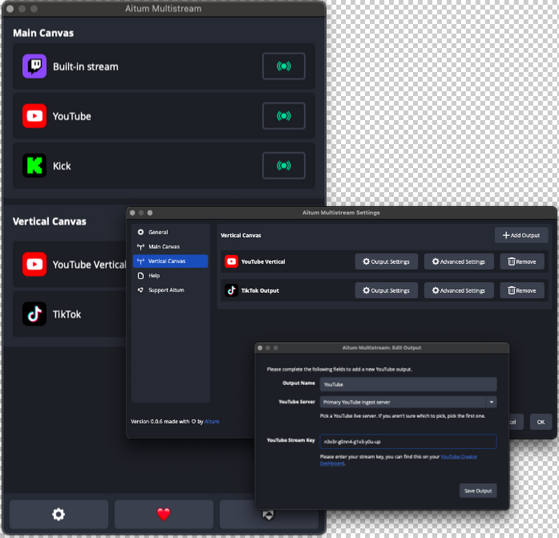Click the YouTube Stream Key field
This screenshot has height=538, width=559.
coord(408,442)
